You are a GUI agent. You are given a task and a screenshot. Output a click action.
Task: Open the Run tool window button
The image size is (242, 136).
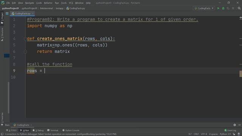[25, 130]
